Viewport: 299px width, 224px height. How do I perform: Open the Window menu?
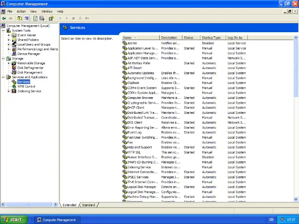pos(47,11)
